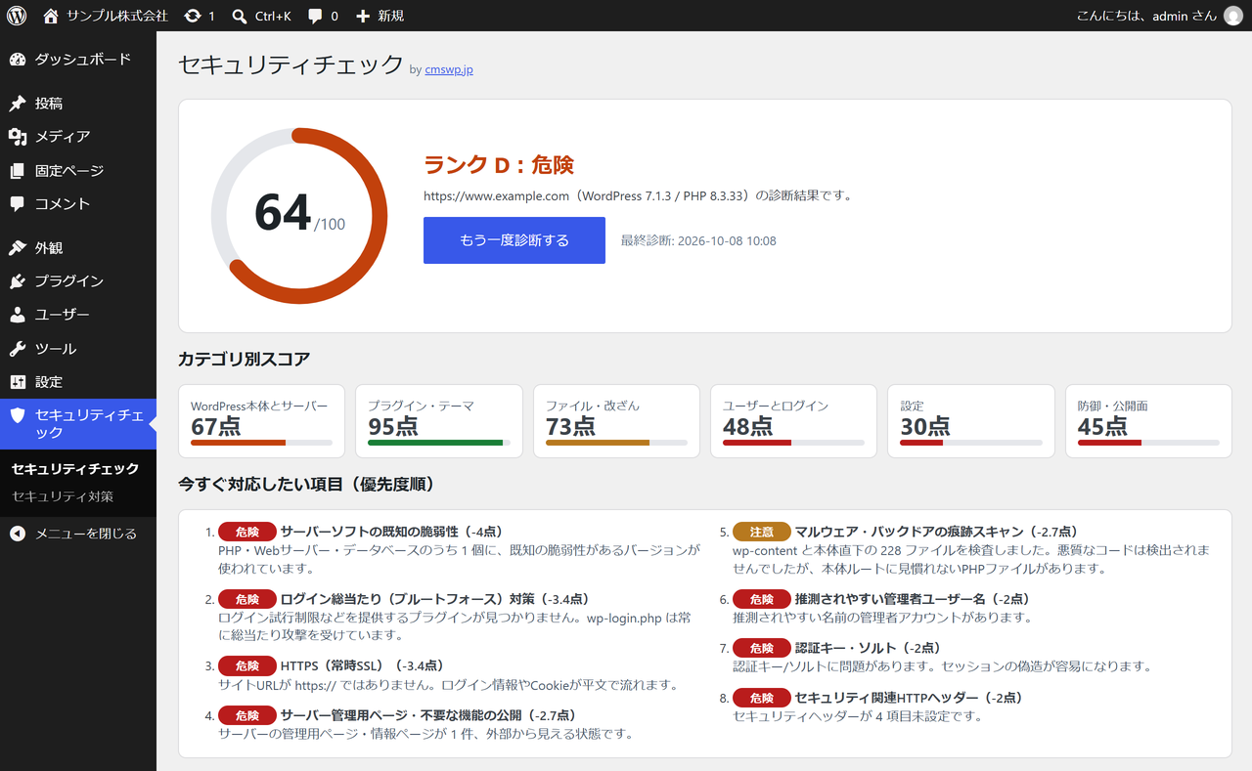Viewport: 1252px width, 771px height.
Task: Click the ダッシュボード gauge icon
Action: point(18,60)
